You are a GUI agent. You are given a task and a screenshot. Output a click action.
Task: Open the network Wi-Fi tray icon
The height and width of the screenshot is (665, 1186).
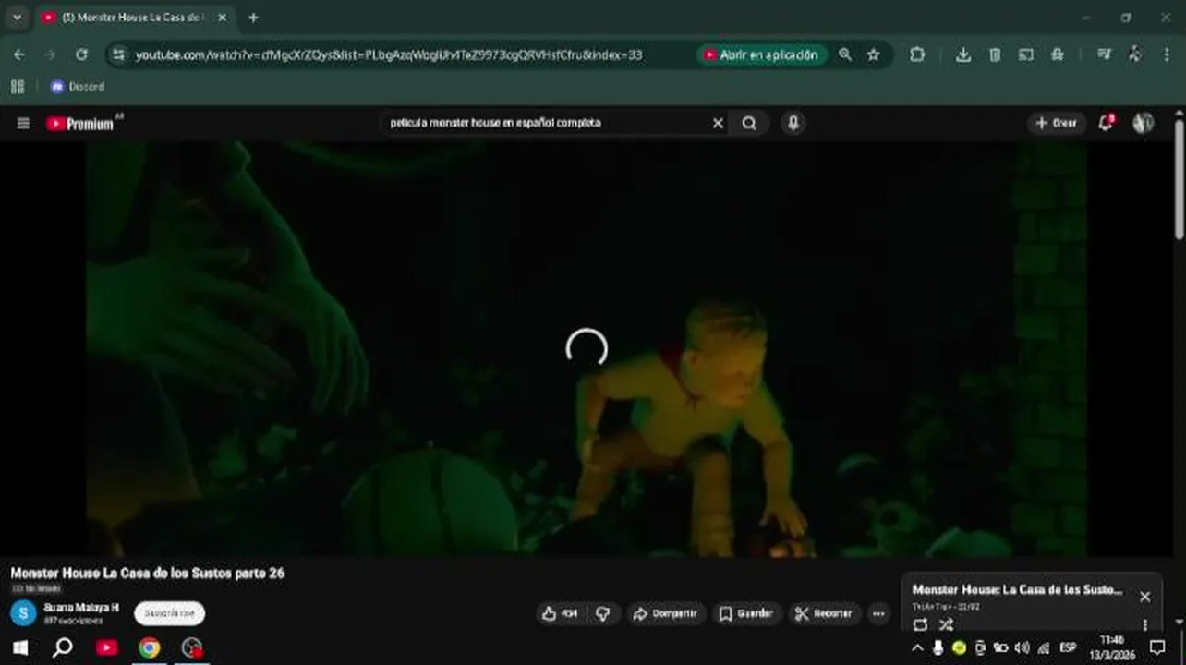click(x=1044, y=647)
